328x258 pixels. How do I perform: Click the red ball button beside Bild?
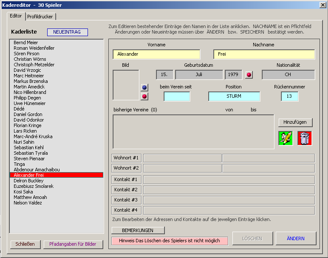pyautogui.click(x=144, y=96)
